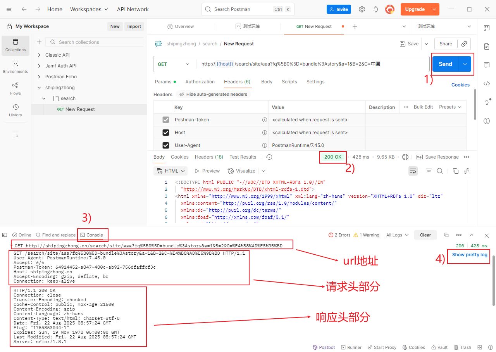Image resolution: width=496 pixels, height=352 pixels.
Task: Click the Send button
Action: tap(445, 64)
